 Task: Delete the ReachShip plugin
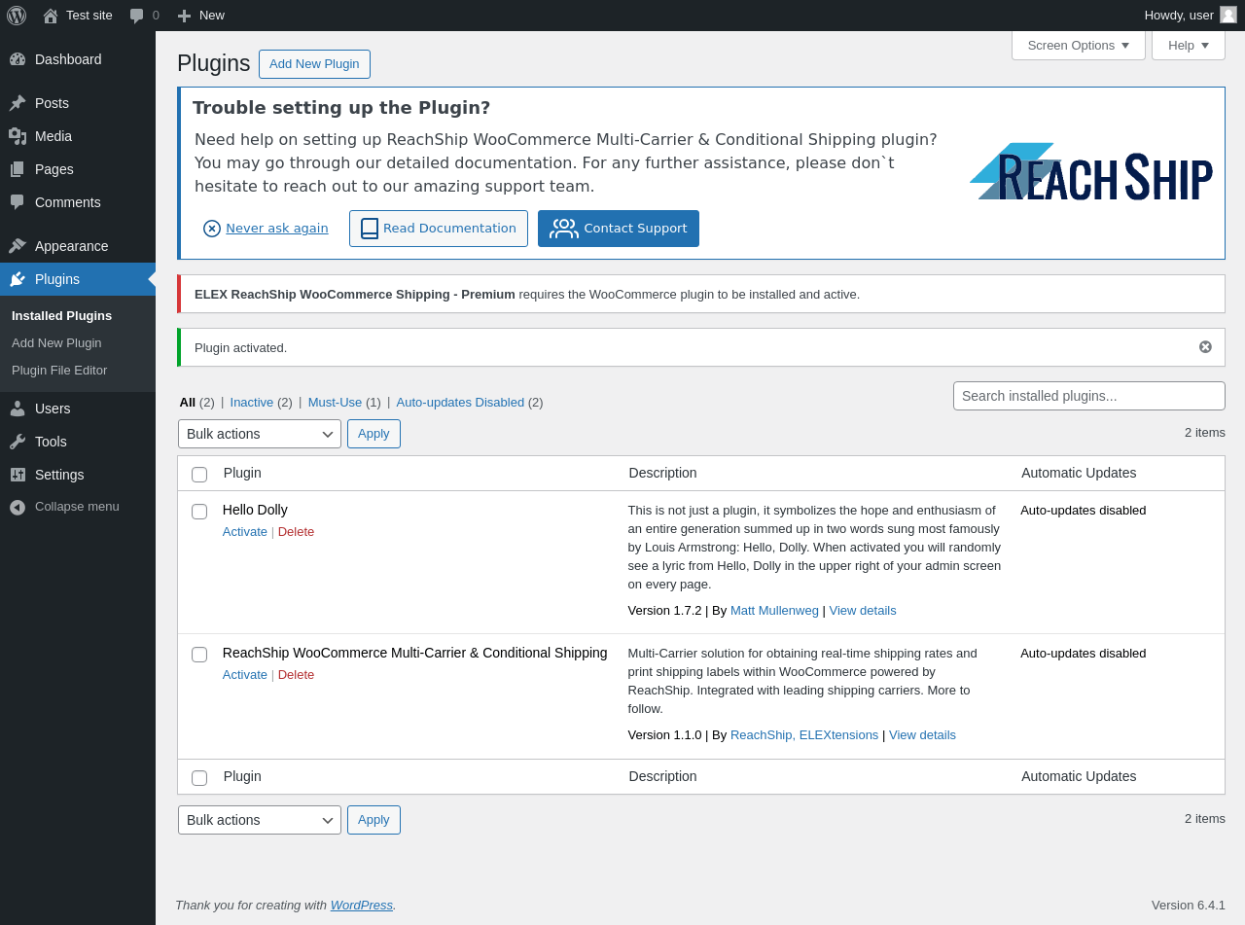coord(296,675)
